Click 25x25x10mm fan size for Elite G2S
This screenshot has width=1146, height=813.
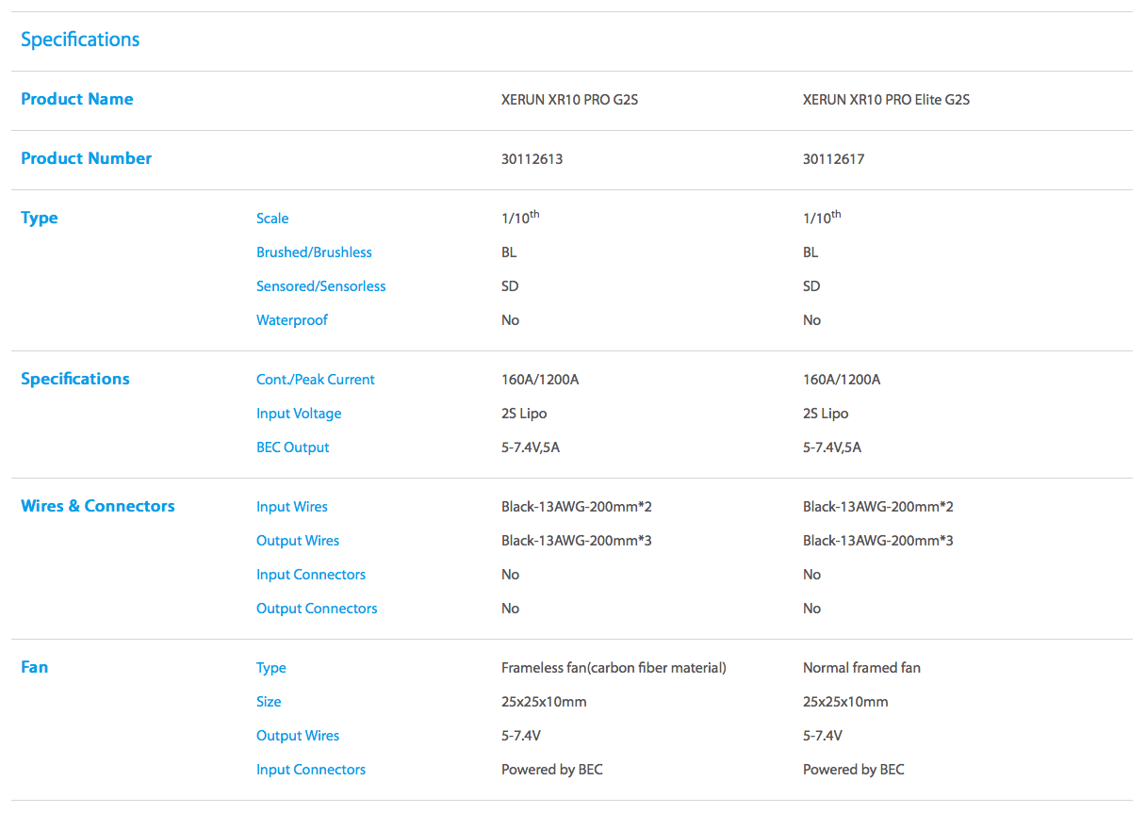coord(845,702)
